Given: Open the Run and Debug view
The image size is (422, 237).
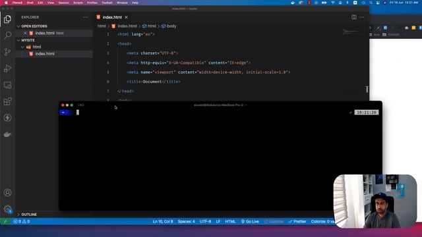Looking at the screenshot, I should 7,68.
